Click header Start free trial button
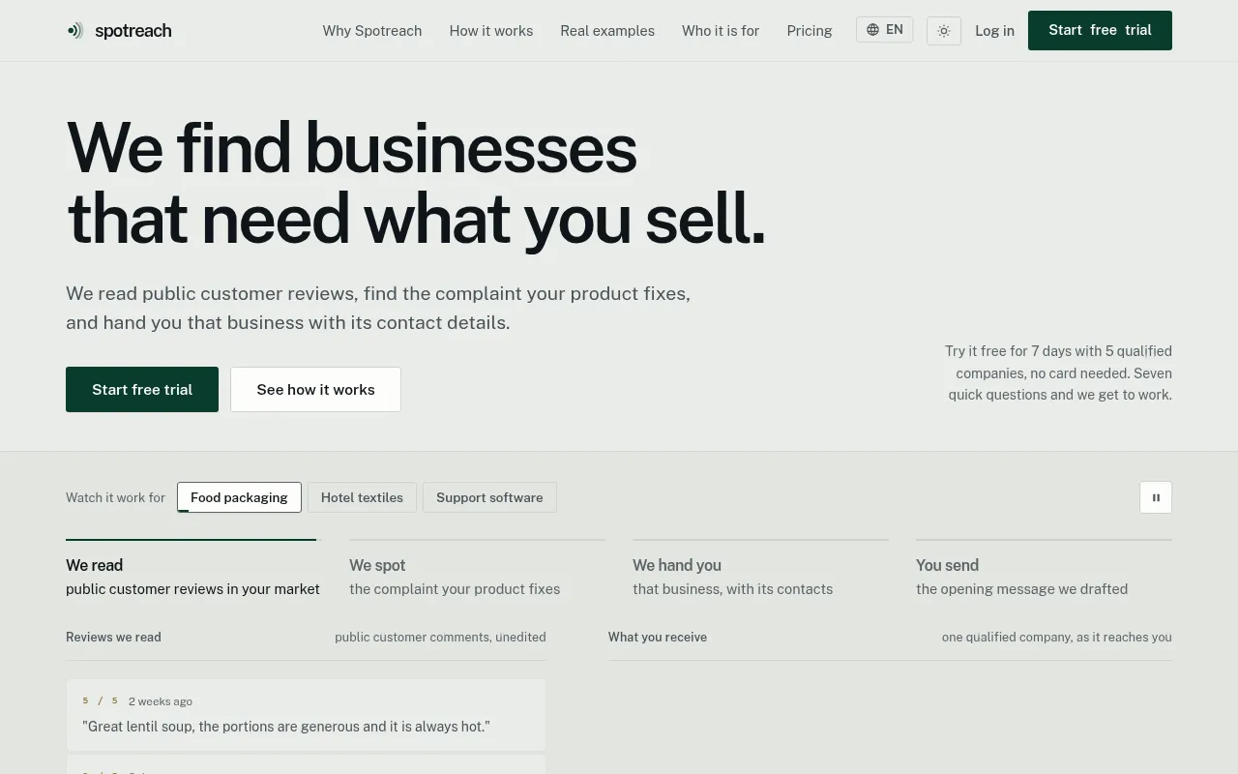 point(1100,30)
